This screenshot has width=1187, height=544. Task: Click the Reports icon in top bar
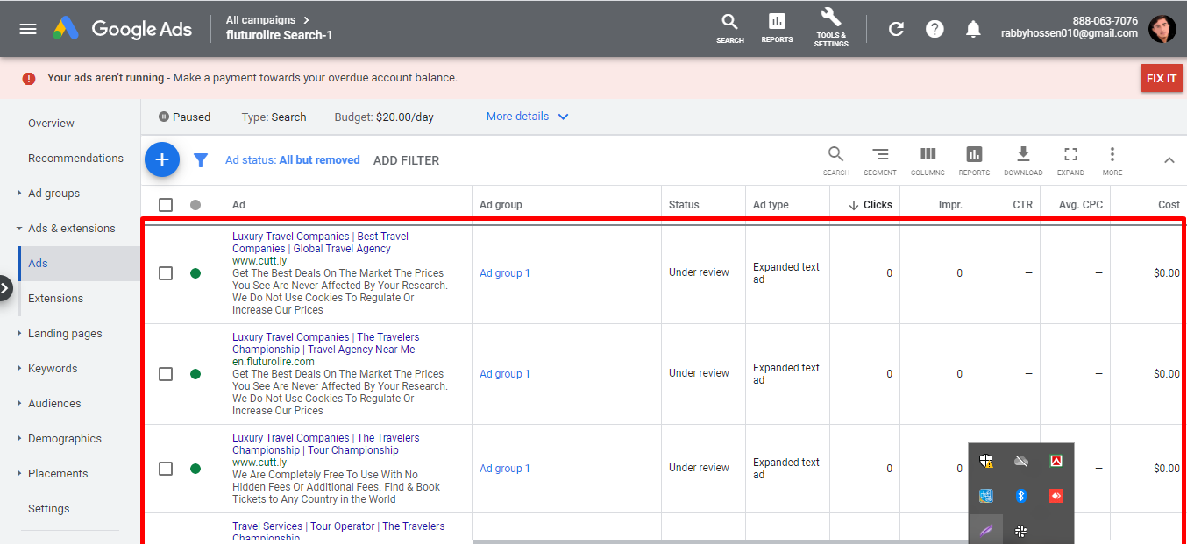click(777, 27)
